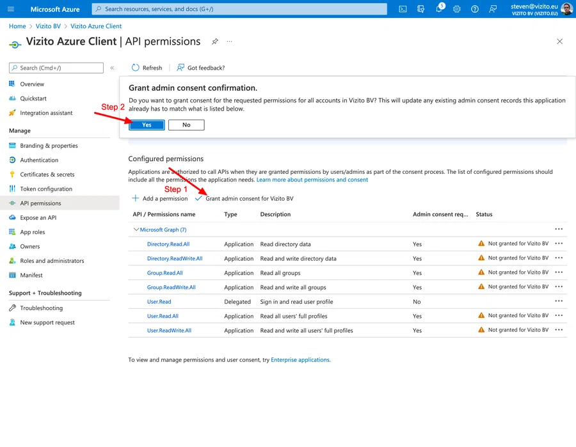Open the portal feedback icon
The height and width of the screenshot is (447, 576).
pos(493,9)
